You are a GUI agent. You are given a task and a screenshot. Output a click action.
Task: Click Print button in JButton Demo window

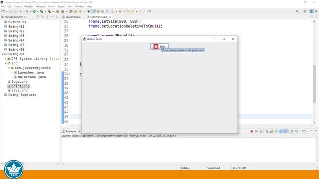coord(159,46)
